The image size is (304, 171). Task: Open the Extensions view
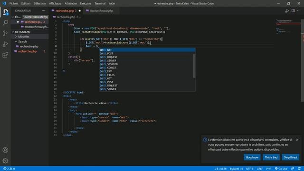point(5,55)
